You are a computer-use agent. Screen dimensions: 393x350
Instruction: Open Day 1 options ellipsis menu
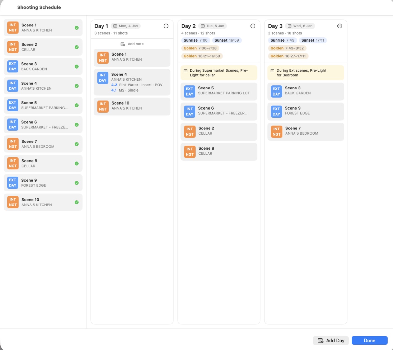[166, 26]
